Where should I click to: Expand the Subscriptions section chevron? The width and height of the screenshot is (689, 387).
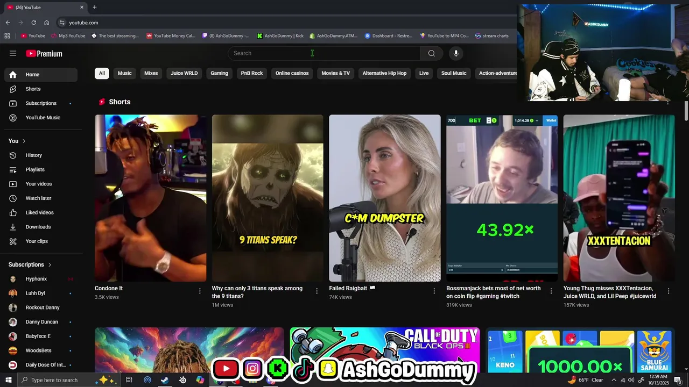coord(50,264)
